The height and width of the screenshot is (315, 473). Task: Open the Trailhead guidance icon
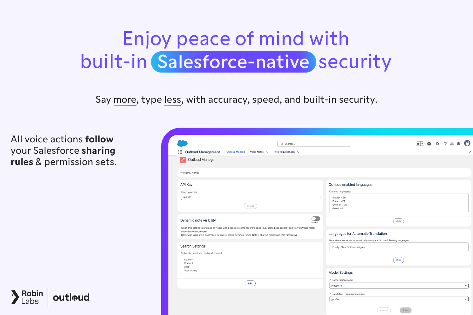437,144
